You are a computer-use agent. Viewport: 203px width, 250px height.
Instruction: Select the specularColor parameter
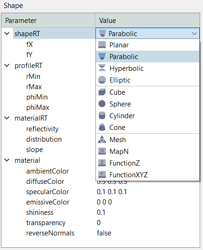(48, 192)
